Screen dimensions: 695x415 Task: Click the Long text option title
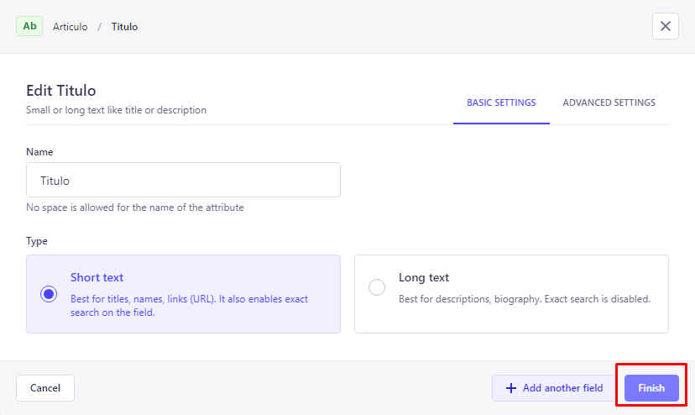click(x=424, y=277)
